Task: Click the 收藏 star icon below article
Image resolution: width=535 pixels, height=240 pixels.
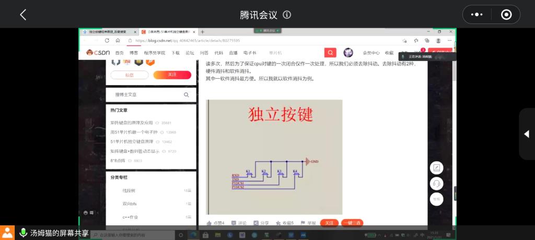Action: coord(279,223)
